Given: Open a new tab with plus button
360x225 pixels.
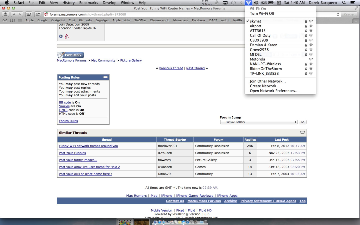Looking at the screenshot, I should point(356,21).
